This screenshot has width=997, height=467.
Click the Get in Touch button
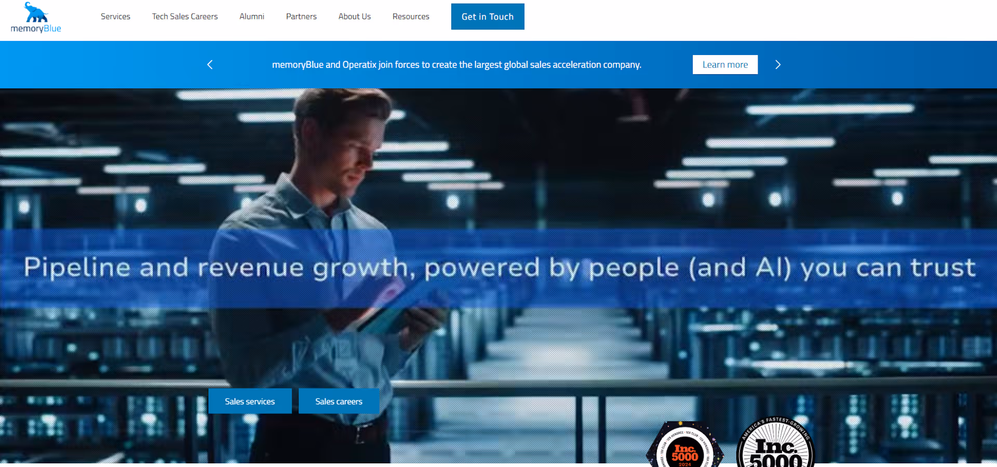(488, 17)
